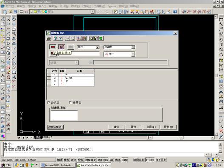
Task: Click the 对象特性 properties button
Action: pyautogui.click(x=55, y=127)
